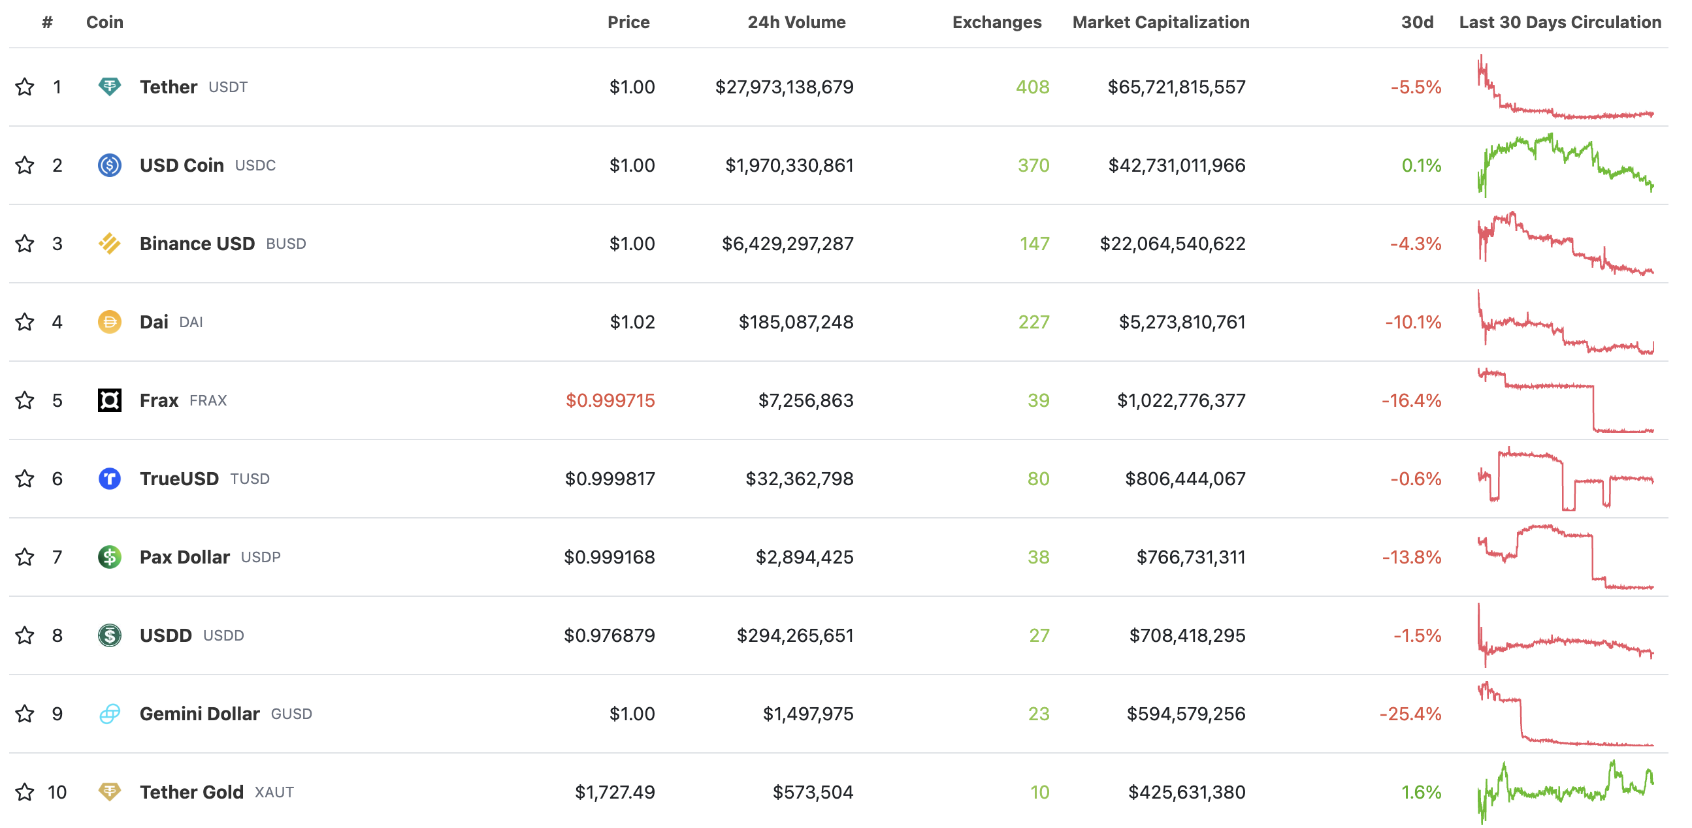Open USDD's circulation sparkline chart
1692x828 pixels.
coord(1566,635)
